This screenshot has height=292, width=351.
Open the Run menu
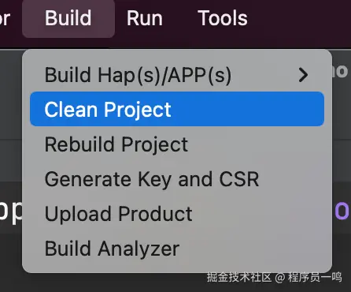point(145,18)
